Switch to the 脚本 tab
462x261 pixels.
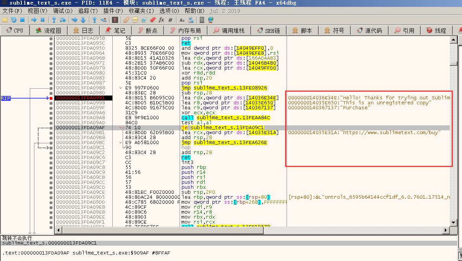point(302,31)
